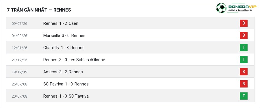Open the Amiens 3 - 2 Rennes match
260x108 pixels.
click(63, 72)
